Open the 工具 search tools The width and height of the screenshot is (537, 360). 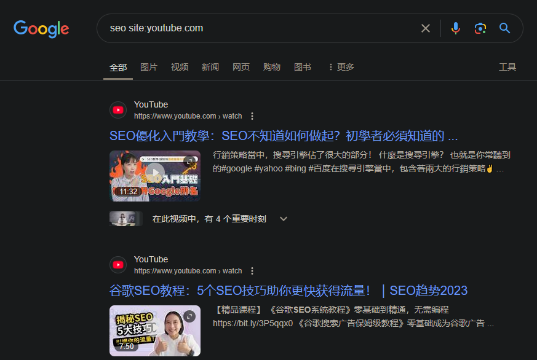coord(507,67)
